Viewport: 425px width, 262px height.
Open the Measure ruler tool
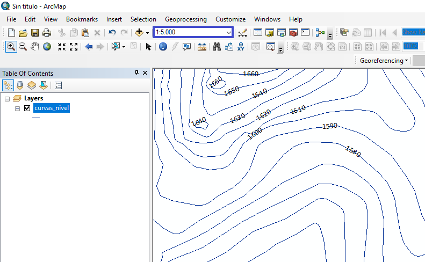pyautogui.click(x=202, y=47)
